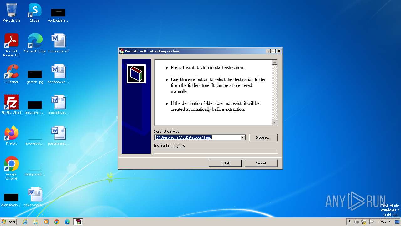The image size is (401, 226).
Task: Open Internet Explorer in taskbar
Action: coord(25,222)
